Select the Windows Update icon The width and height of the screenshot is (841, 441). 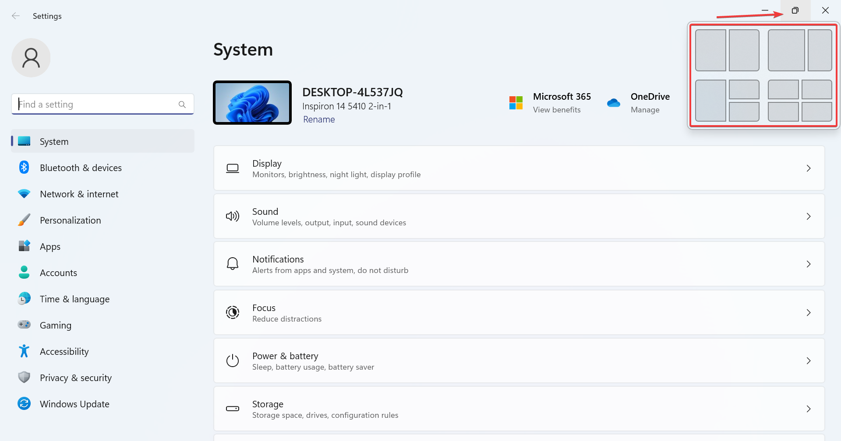tap(24, 403)
